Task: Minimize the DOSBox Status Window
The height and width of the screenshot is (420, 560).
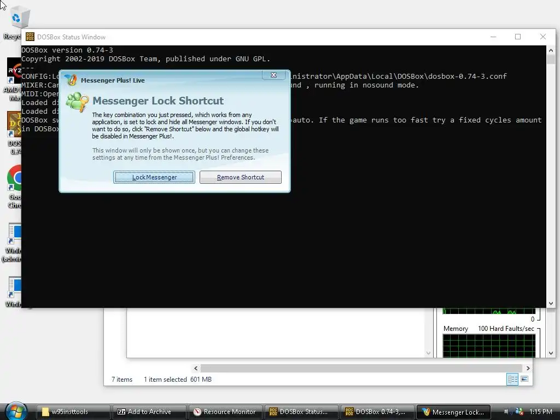Action: tap(494, 37)
